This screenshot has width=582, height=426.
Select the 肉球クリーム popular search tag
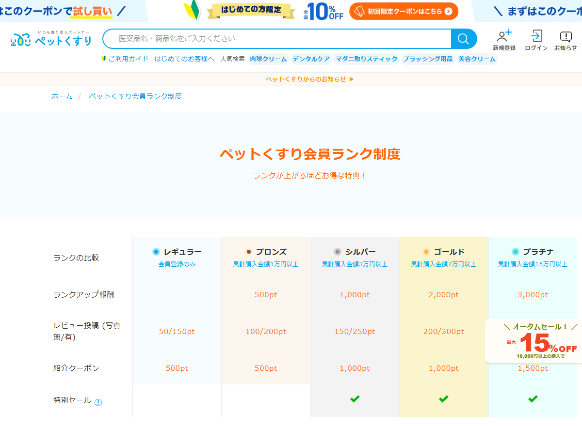268,59
